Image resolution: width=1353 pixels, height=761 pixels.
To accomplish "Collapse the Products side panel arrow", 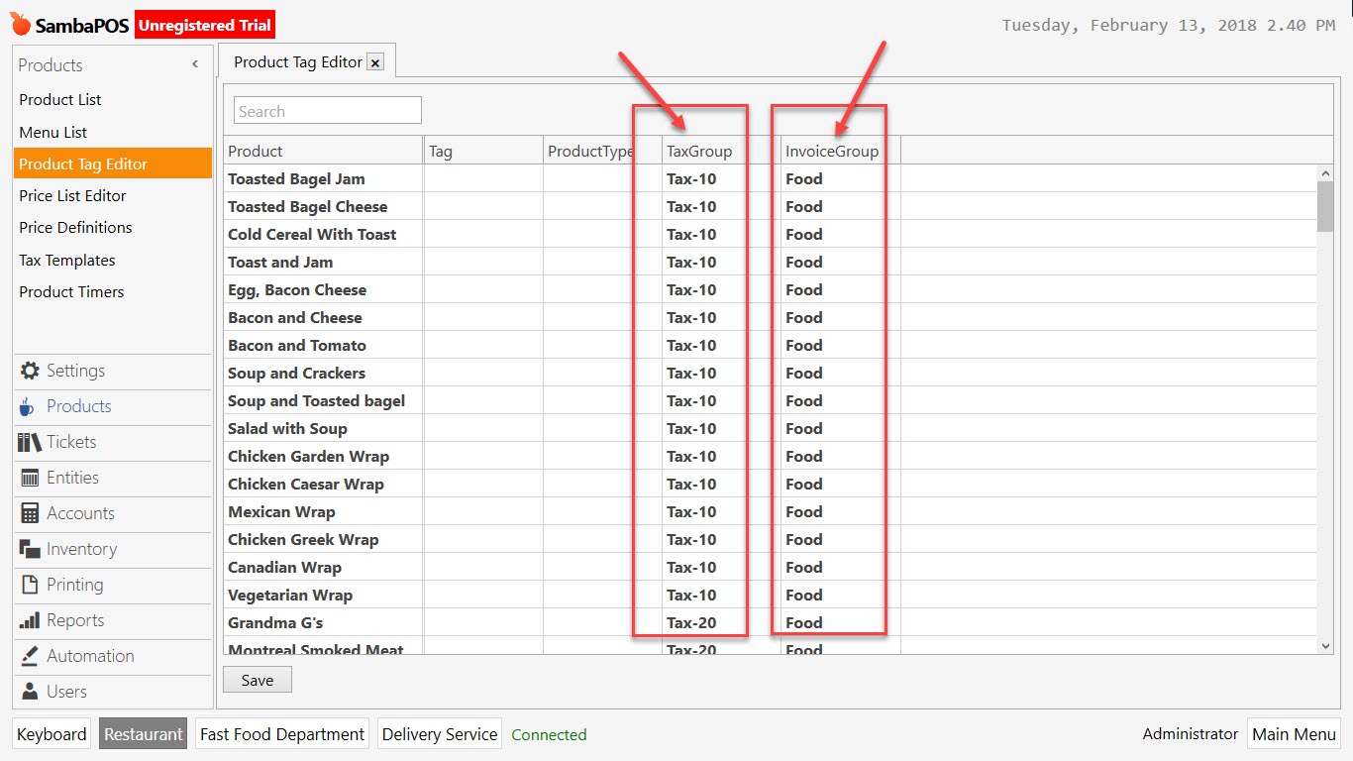I will point(195,64).
